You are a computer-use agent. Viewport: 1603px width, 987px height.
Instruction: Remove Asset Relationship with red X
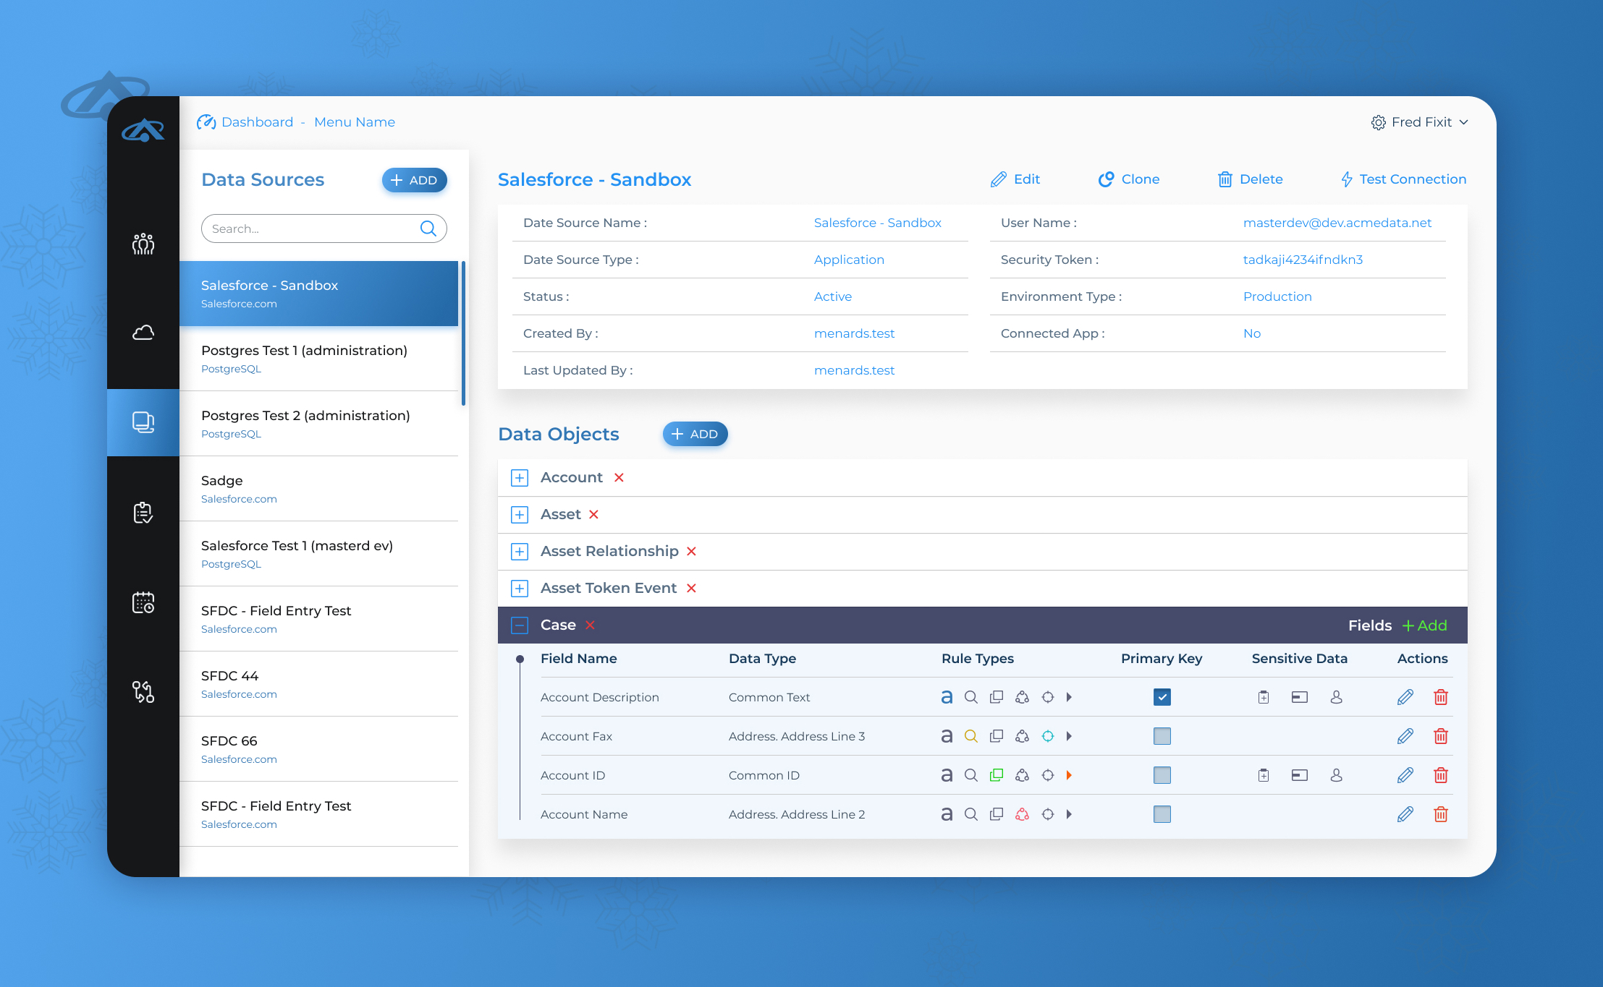click(x=691, y=552)
